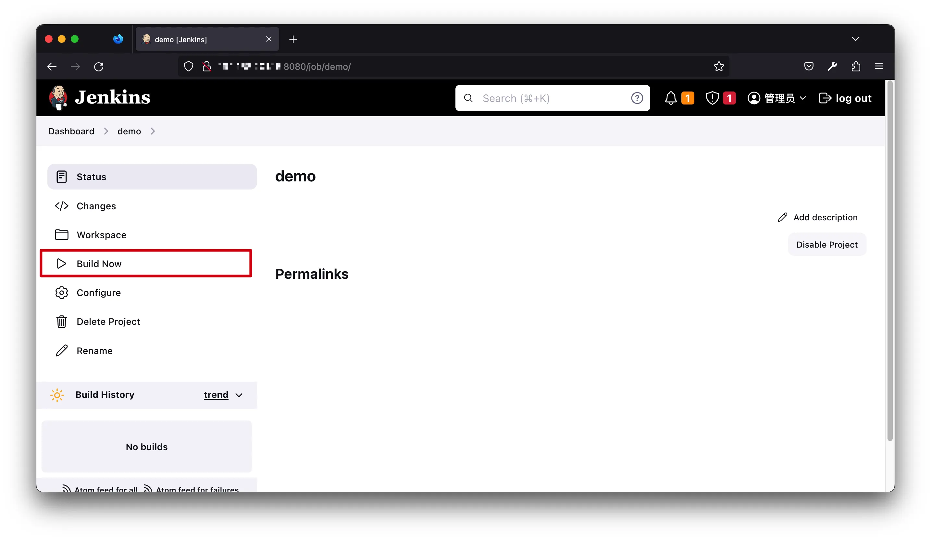Expand the list all tabs chevron
Viewport: 931px width, 540px height.
(855, 39)
